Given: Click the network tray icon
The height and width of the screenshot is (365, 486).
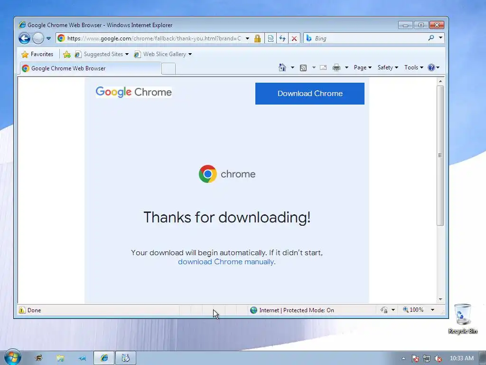Looking at the screenshot, I should (427, 358).
